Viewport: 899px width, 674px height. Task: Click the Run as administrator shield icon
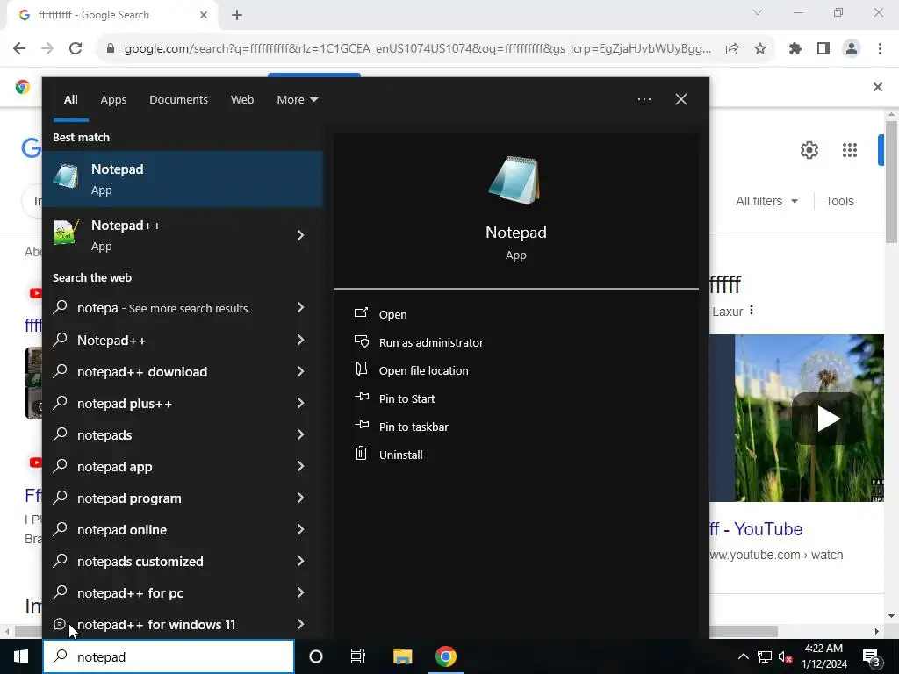(x=361, y=341)
